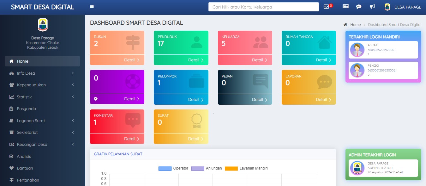Click the gear icon on purple card
The width and height of the screenshot is (426, 186).
coord(96,99)
